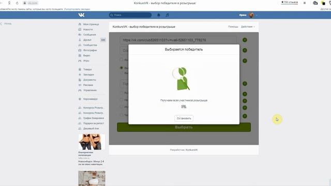
Task: Open KonkursVK developer link in footer
Action: pyautogui.click(x=192, y=150)
